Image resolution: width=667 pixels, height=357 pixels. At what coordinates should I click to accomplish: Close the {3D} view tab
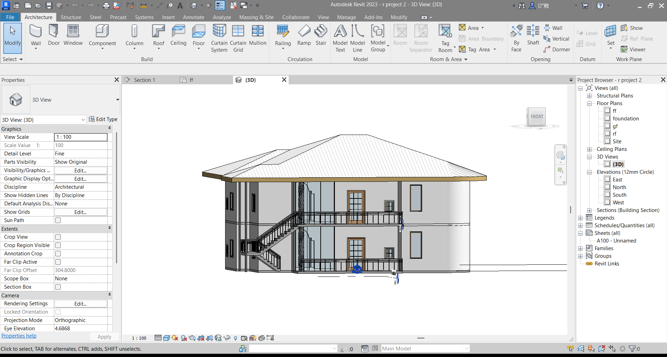(284, 80)
